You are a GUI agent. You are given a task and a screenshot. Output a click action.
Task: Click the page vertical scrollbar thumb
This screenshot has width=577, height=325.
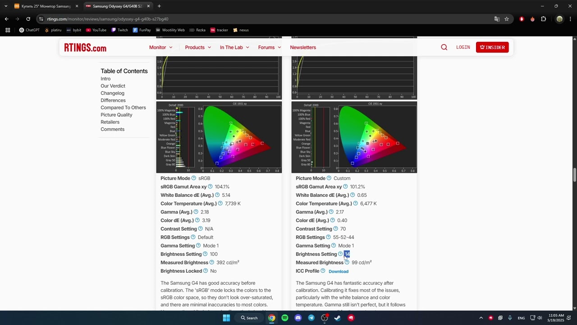(x=574, y=175)
